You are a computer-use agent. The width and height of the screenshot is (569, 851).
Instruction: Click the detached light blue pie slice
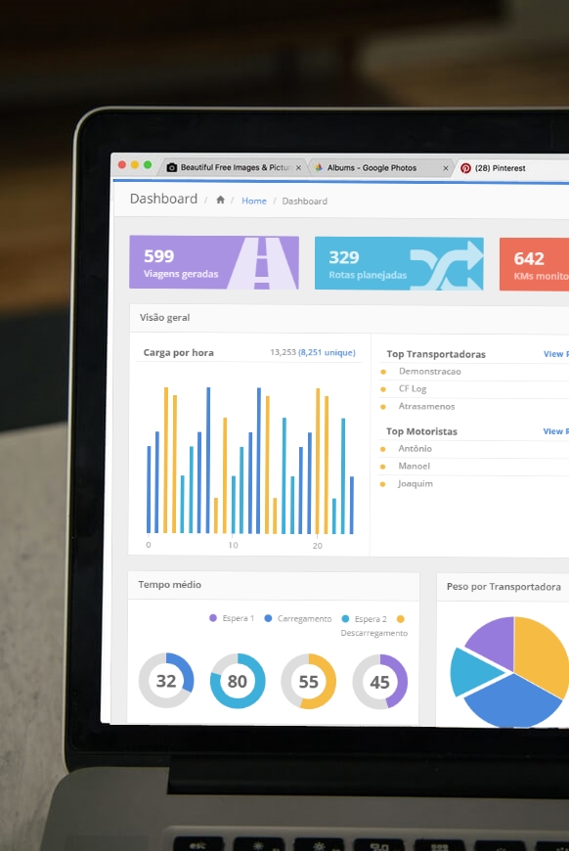pos(473,671)
